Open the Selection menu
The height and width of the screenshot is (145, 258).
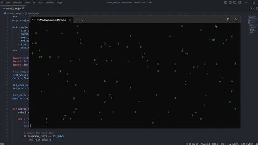pos(17,2)
